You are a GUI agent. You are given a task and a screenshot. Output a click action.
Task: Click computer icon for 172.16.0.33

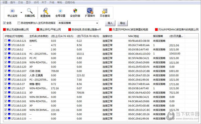point(9,45)
